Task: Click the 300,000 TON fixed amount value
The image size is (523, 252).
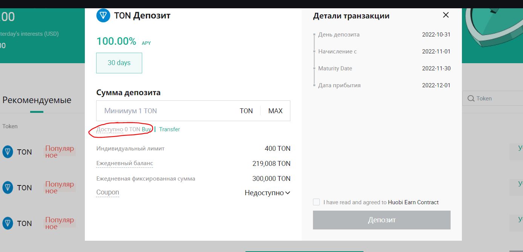Action: point(271,179)
